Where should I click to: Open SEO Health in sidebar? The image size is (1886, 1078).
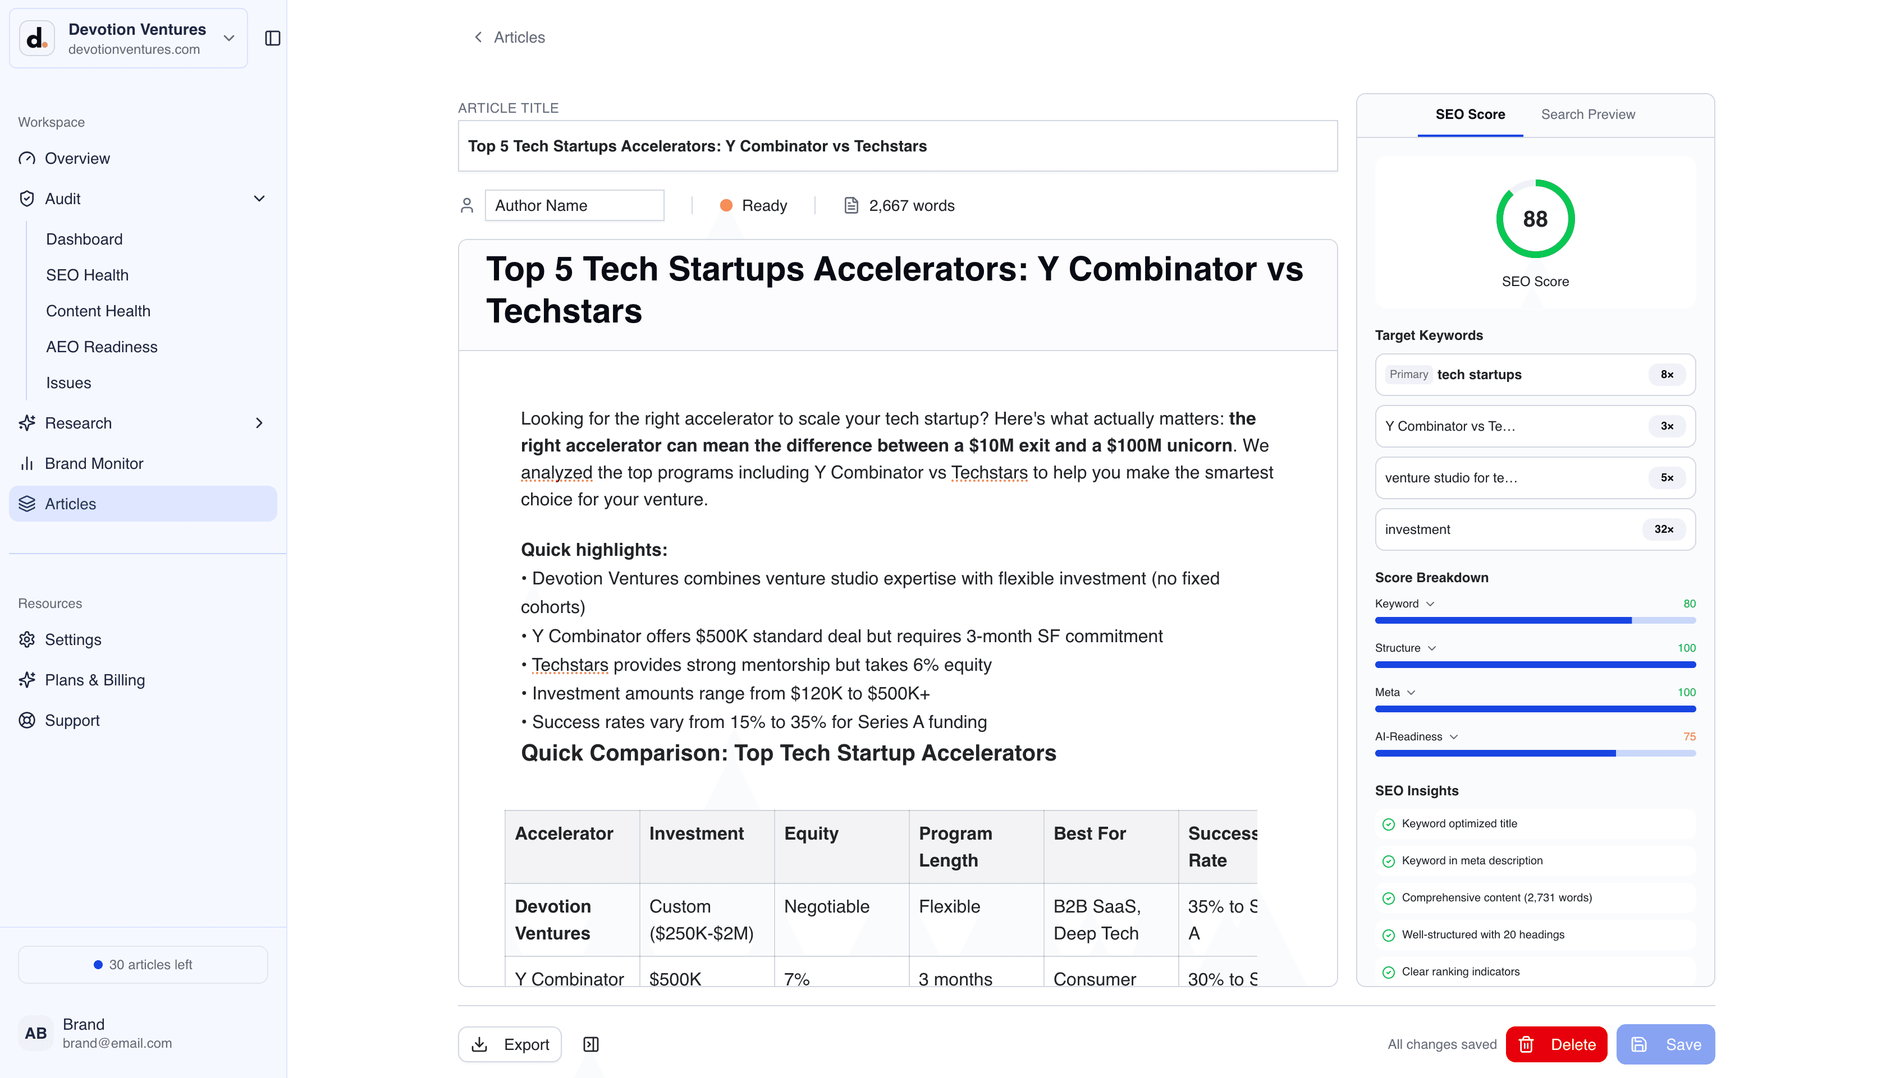88,275
